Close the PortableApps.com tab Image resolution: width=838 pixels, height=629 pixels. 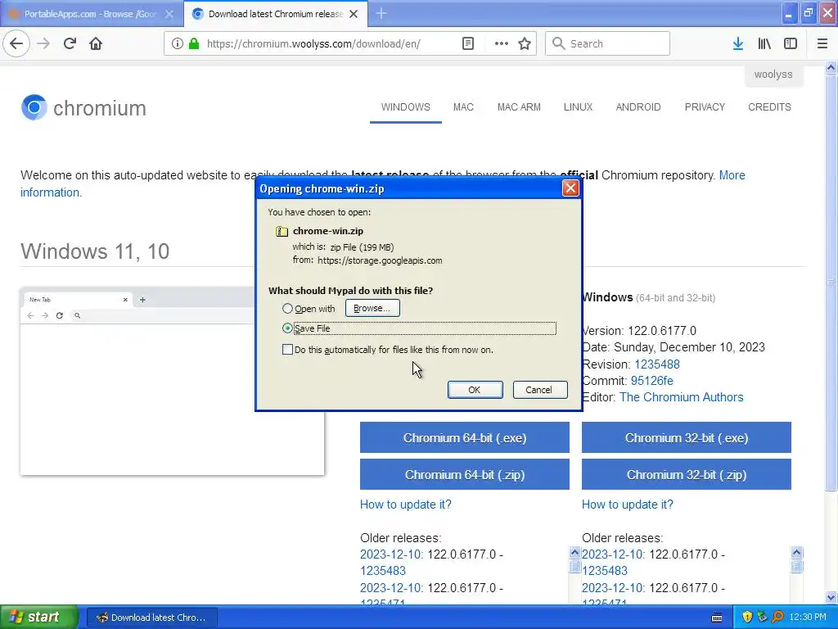point(169,14)
